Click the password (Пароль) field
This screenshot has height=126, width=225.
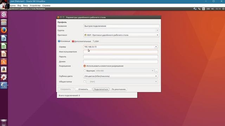click(121, 57)
